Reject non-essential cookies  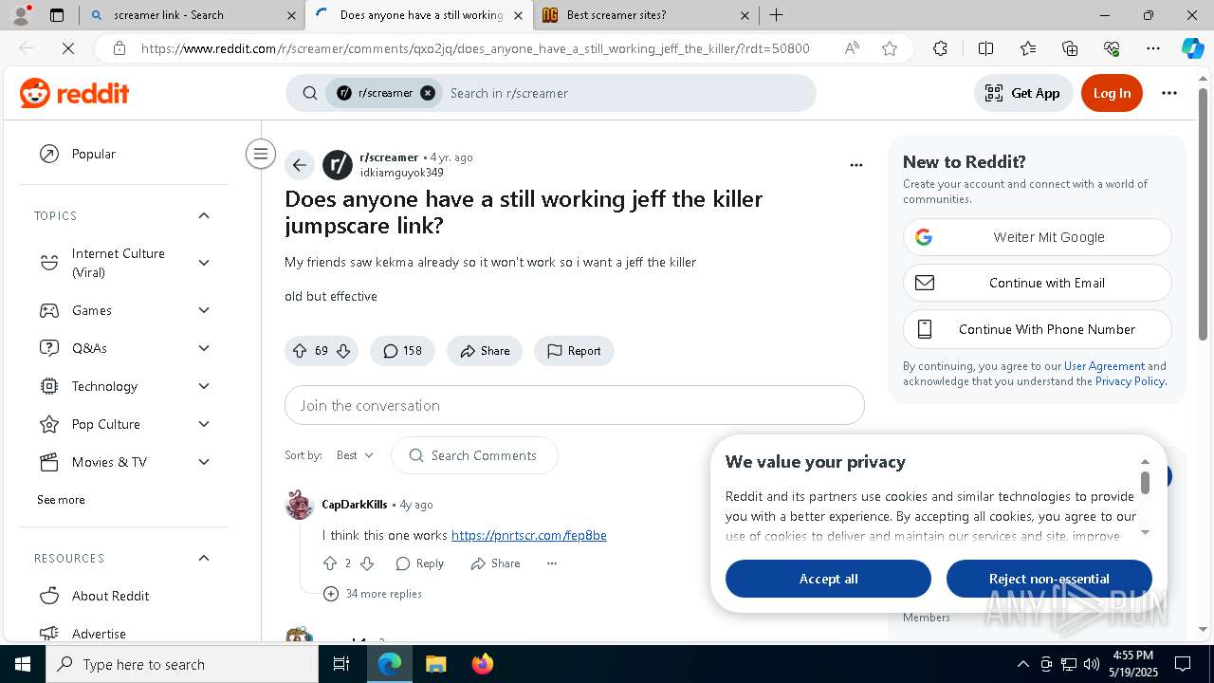1049,579
